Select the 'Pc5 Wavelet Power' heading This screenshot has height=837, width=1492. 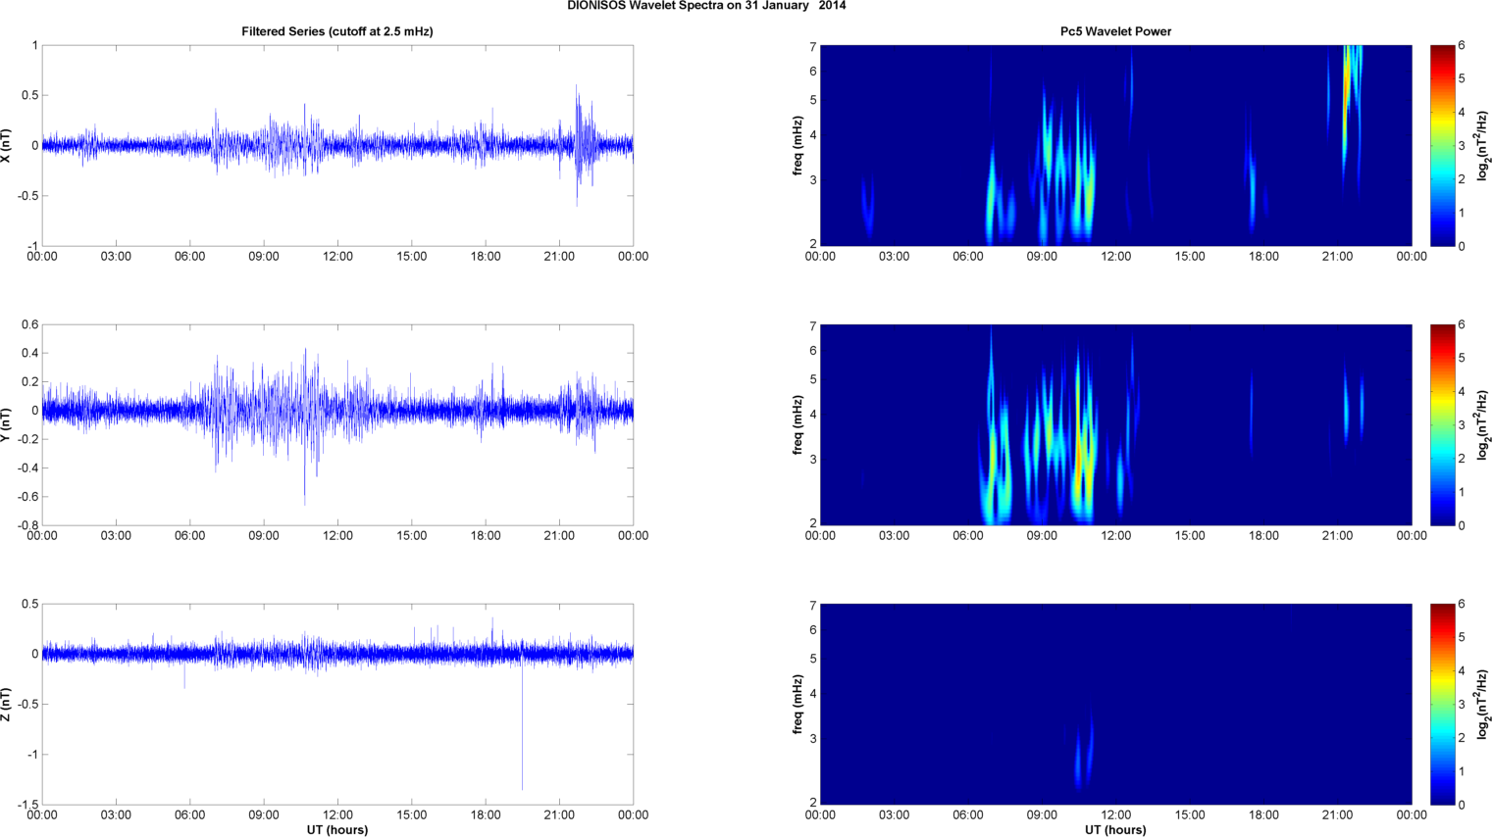click(1115, 31)
